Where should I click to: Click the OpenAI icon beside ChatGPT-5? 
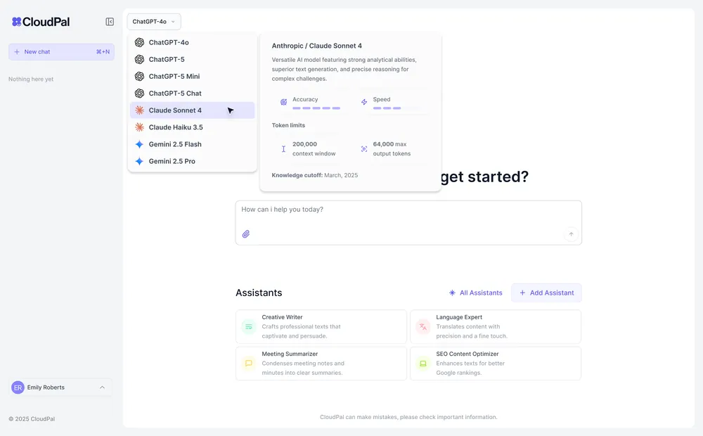(139, 59)
